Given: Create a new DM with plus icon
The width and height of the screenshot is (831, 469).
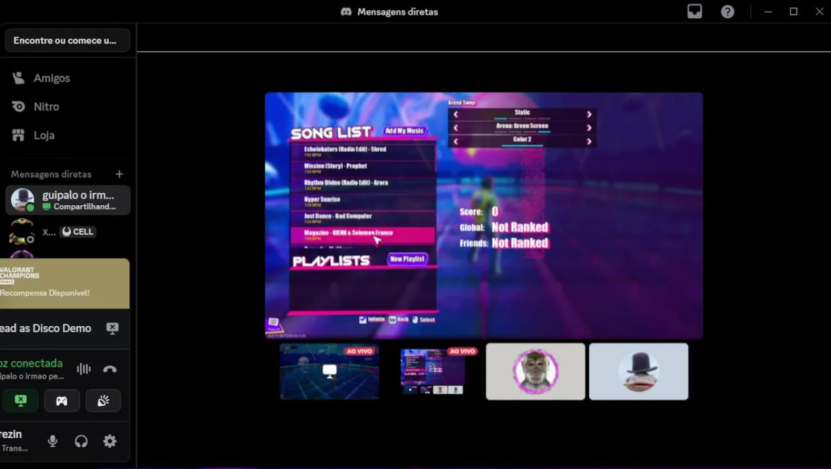Looking at the screenshot, I should (119, 174).
